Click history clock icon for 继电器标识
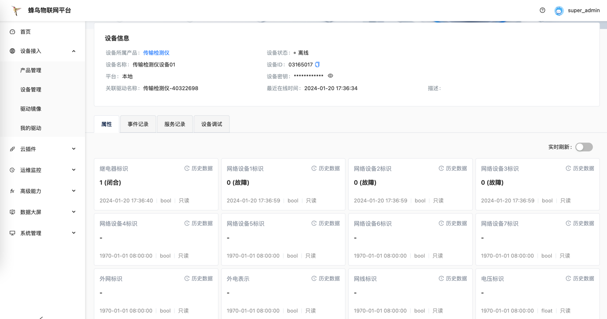Viewport: 607px width, 319px height. pos(187,168)
